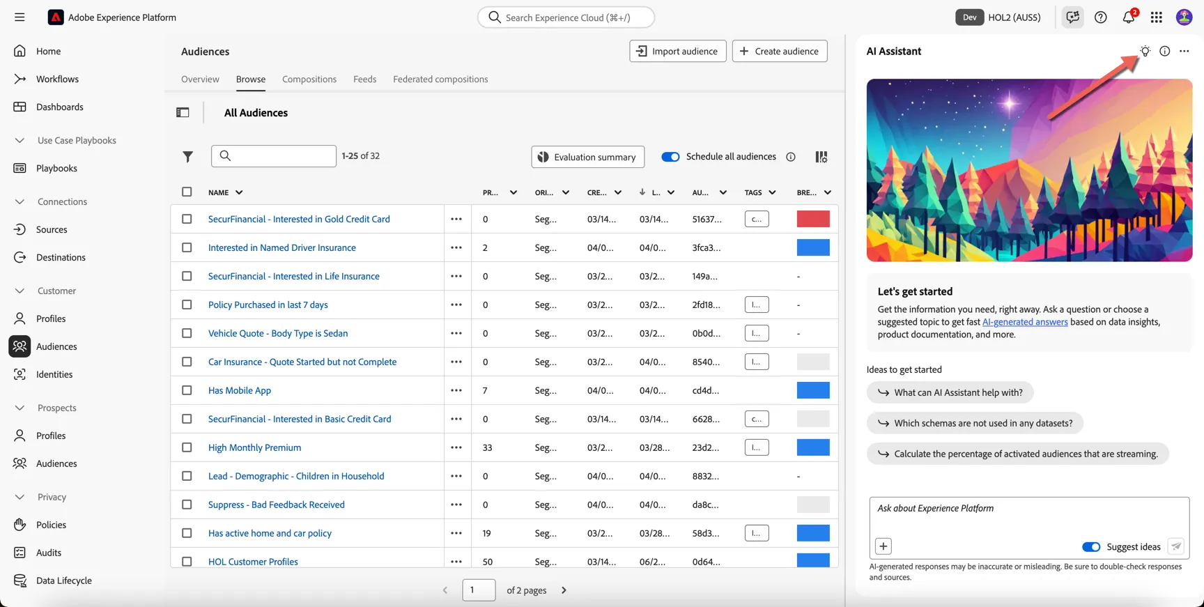Click the plus icon in Ask box
This screenshot has width=1204, height=607.
883,546
